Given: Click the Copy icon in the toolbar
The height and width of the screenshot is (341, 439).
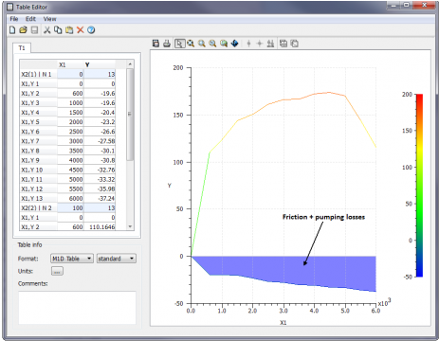Looking at the screenshot, I should [58, 30].
